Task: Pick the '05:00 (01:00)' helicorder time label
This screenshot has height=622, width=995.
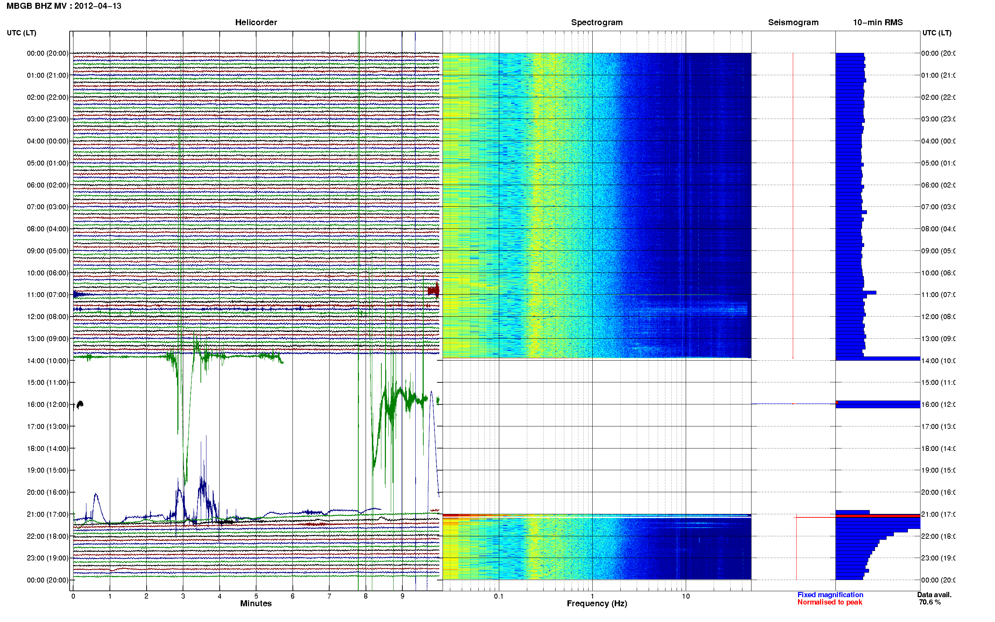Action: point(48,163)
